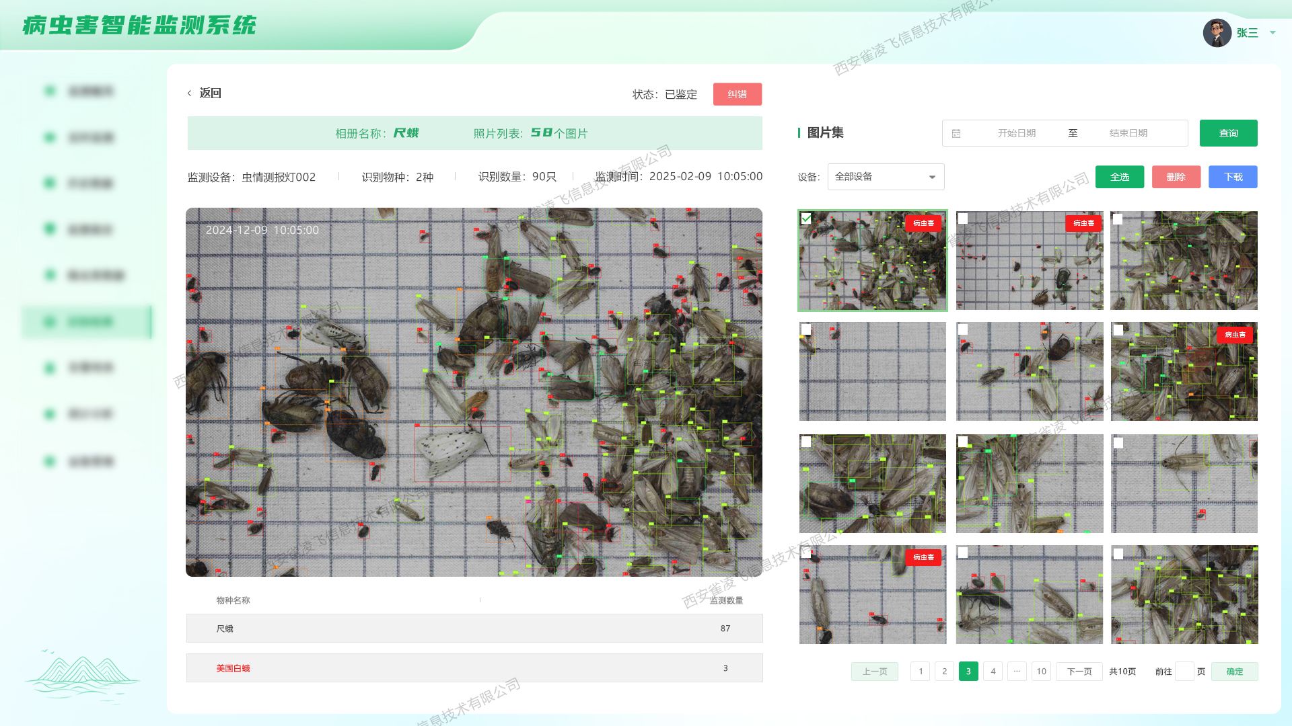Tick checkbox on second thumbnail in top row
Image resolution: width=1292 pixels, height=726 pixels.
[963, 218]
